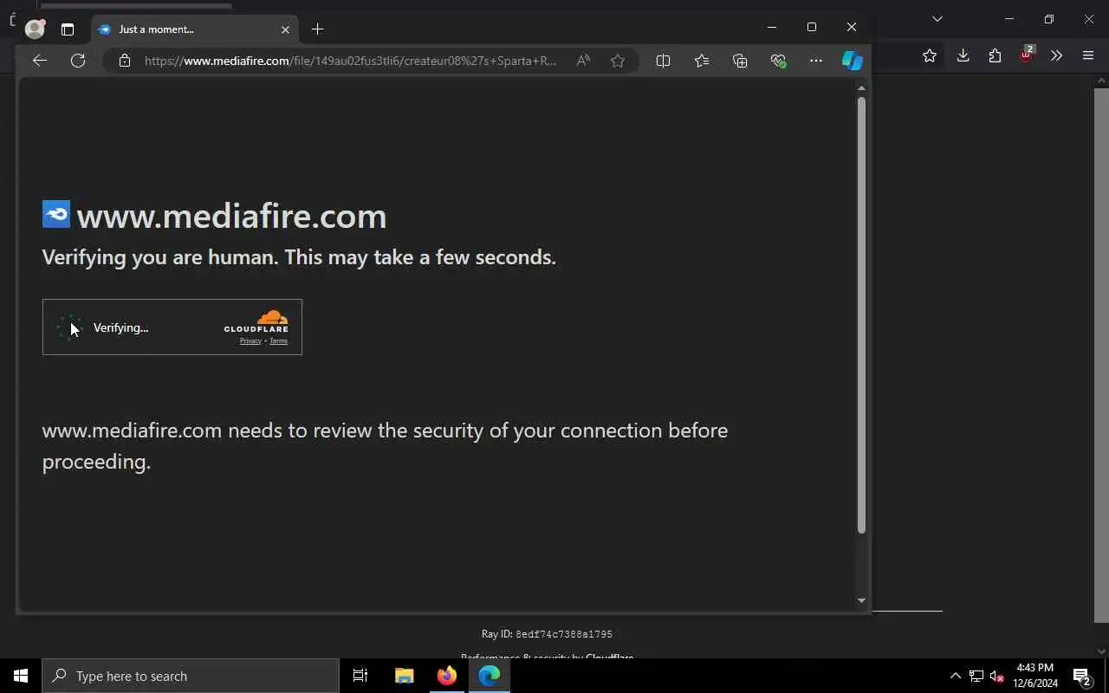Viewport: 1109px width, 693px height.
Task: Open Edge Settings and more menu
Action: [815, 61]
